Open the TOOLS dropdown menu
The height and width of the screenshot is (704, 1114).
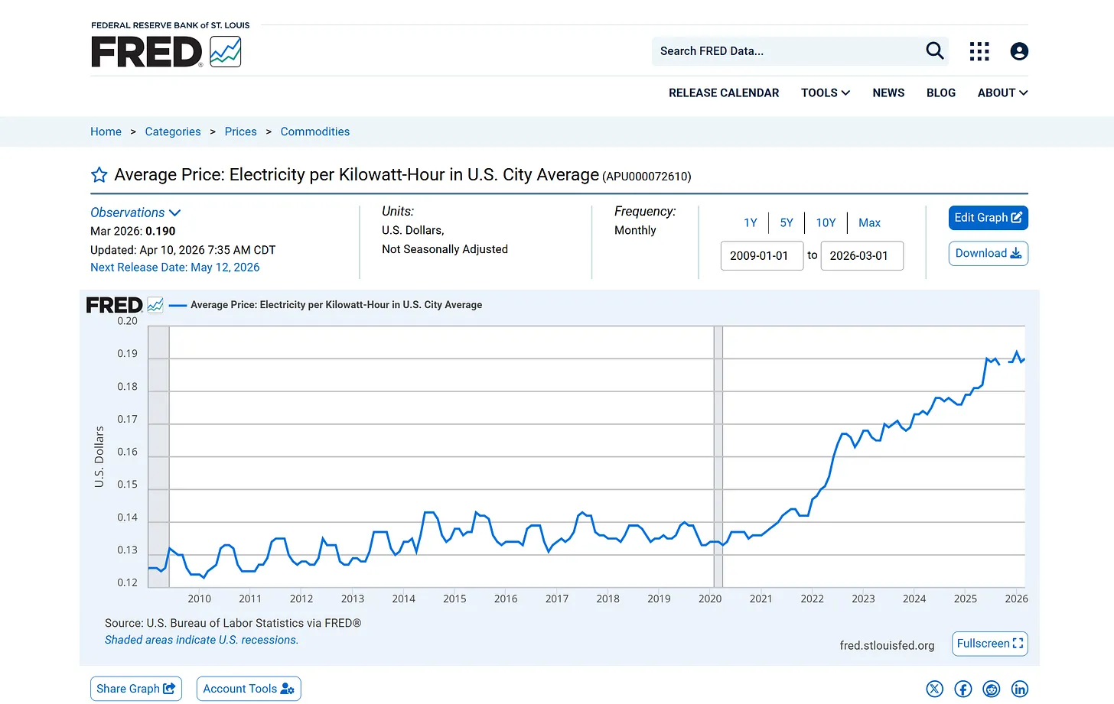826,92
